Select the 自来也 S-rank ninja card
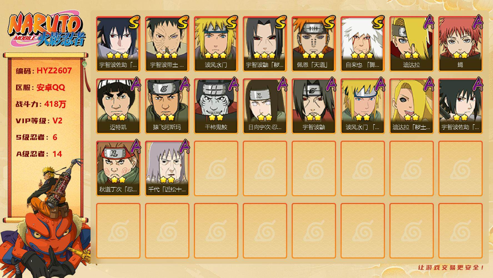The image size is (493, 278). coord(362,44)
